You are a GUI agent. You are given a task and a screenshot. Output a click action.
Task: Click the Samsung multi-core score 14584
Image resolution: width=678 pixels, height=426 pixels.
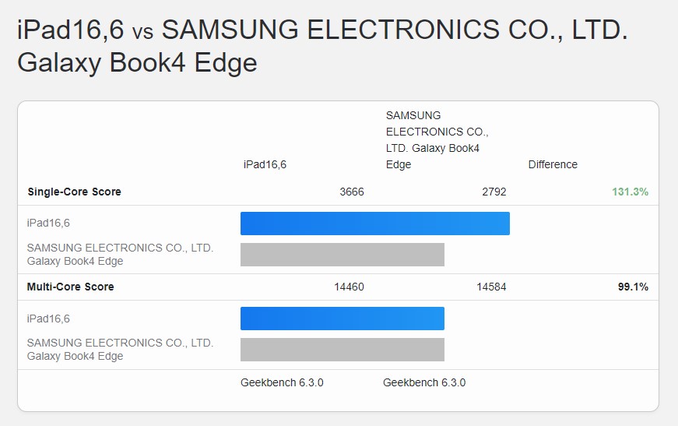[491, 287]
